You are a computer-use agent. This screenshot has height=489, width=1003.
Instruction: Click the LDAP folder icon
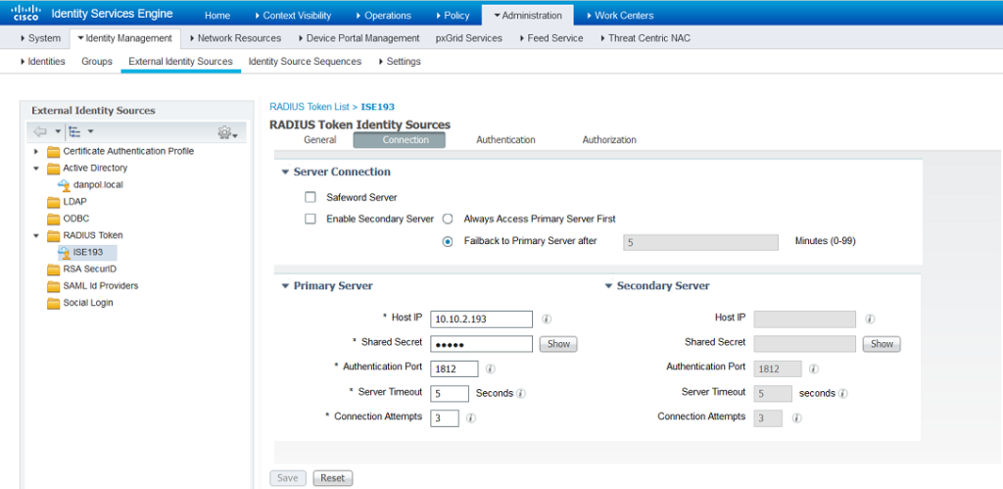(54, 202)
